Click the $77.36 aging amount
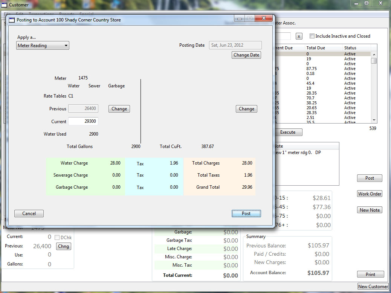The image size is (391, 293). [322, 207]
